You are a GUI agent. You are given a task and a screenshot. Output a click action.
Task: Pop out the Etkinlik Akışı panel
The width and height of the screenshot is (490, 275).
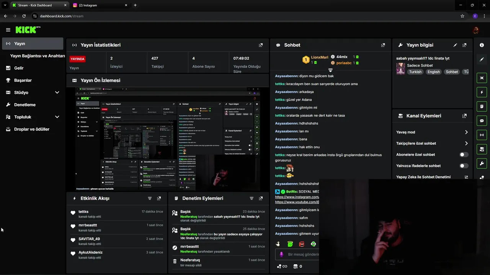click(159, 199)
